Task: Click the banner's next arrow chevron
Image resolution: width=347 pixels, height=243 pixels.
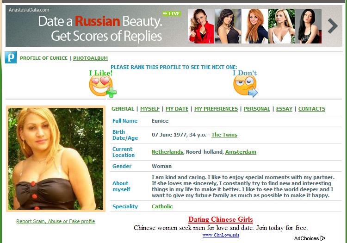Action: pyautogui.click(x=333, y=26)
